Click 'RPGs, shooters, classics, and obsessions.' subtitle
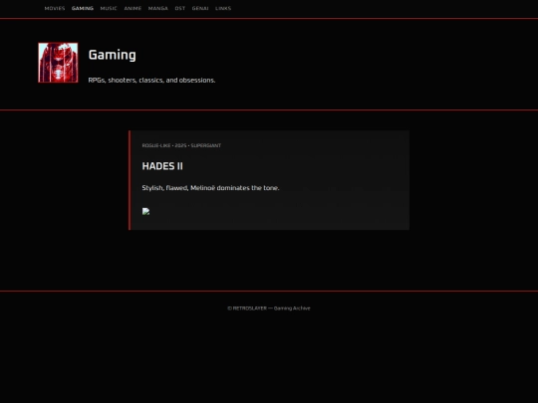Image resolution: width=538 pixels, height=403 pixels. [x=151, y=81]
